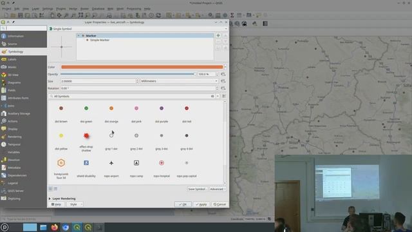Open the Project menu in QGIS

click(6, 8)
